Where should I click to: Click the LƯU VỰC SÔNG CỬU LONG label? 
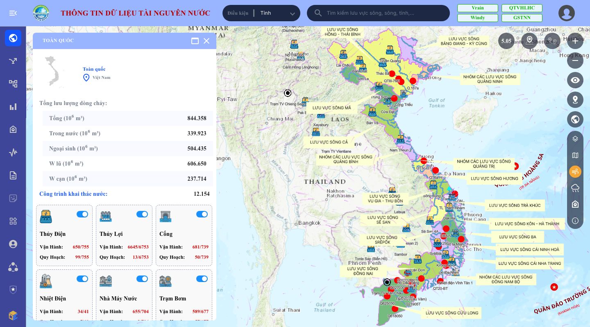tap(452, 313)
